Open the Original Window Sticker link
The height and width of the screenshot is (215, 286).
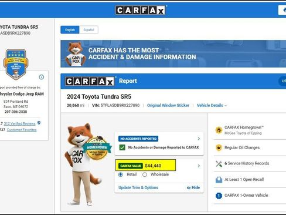point(168,105)
